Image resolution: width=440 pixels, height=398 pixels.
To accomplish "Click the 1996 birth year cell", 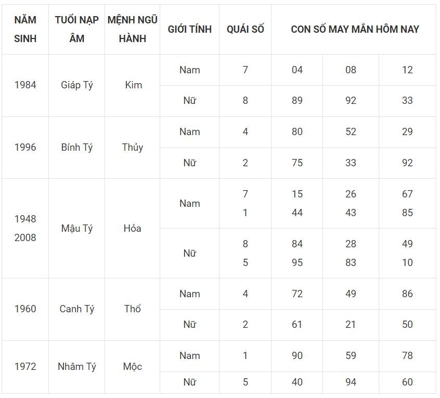I will pyautogui.click(x=25, y=148).
